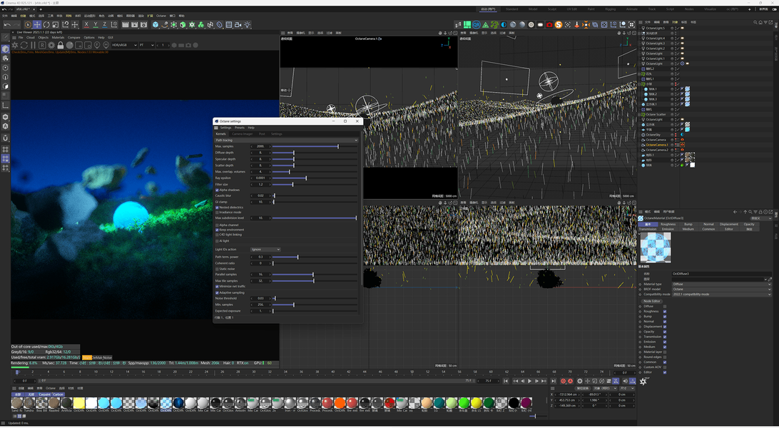779x428 pixels.
Task: Switch to the Standard layout
Action: point(511,9)
